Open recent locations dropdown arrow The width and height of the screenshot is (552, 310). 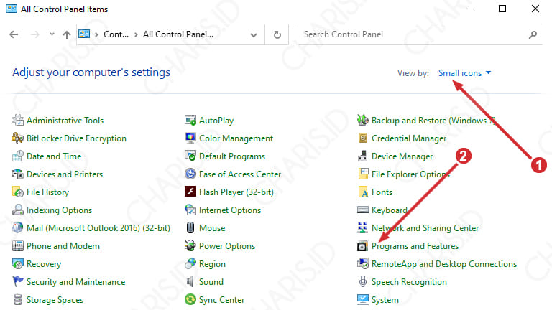coord(52,34)
